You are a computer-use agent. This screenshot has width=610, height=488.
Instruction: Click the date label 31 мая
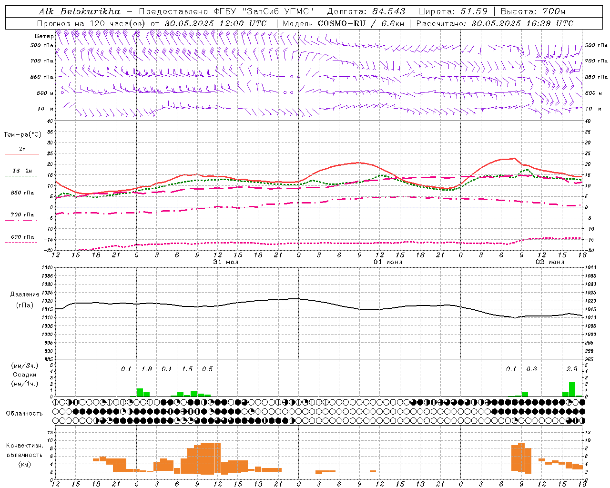pos(225,262)
